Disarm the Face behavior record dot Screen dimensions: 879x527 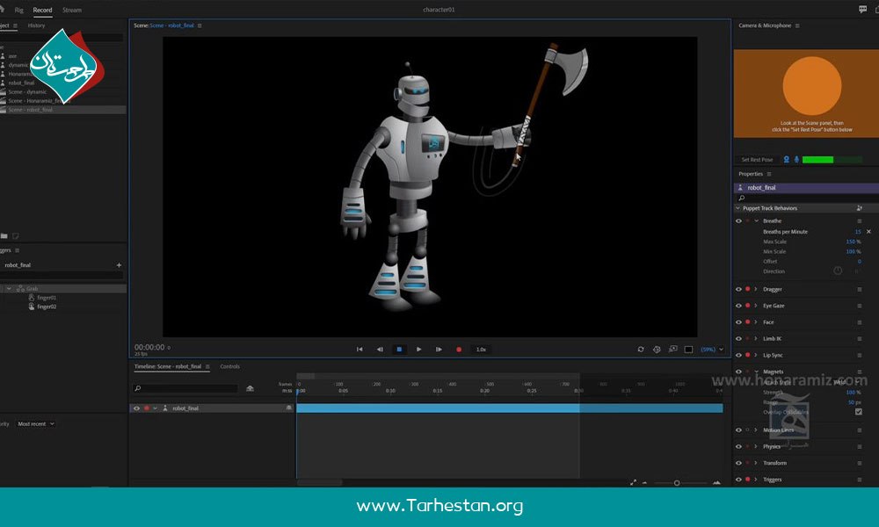[x=748, y=322]
